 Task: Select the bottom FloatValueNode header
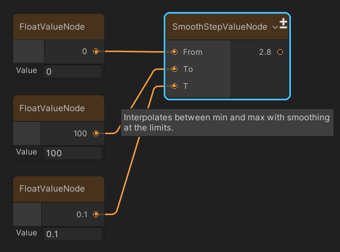(59, 189)
